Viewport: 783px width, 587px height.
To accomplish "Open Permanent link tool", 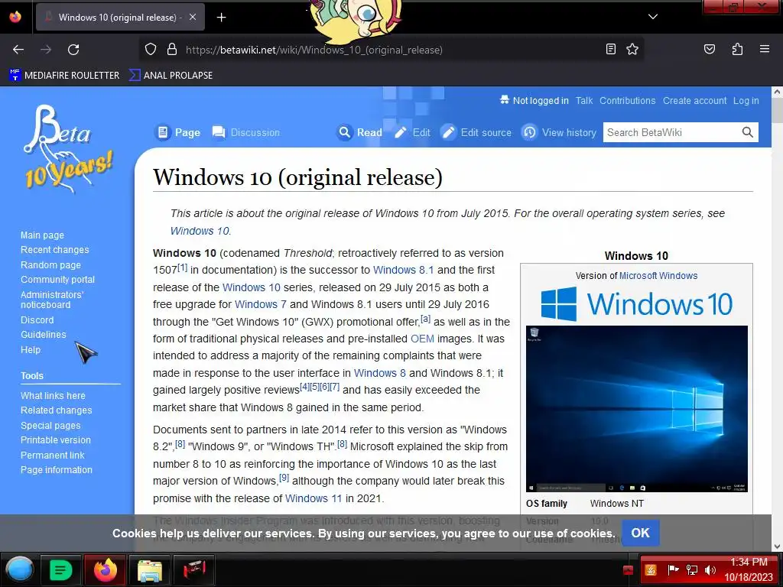I will [x=53, y=456].
